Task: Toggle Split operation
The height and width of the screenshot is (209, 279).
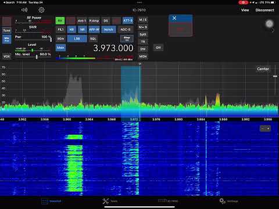Action: [143, 34]
